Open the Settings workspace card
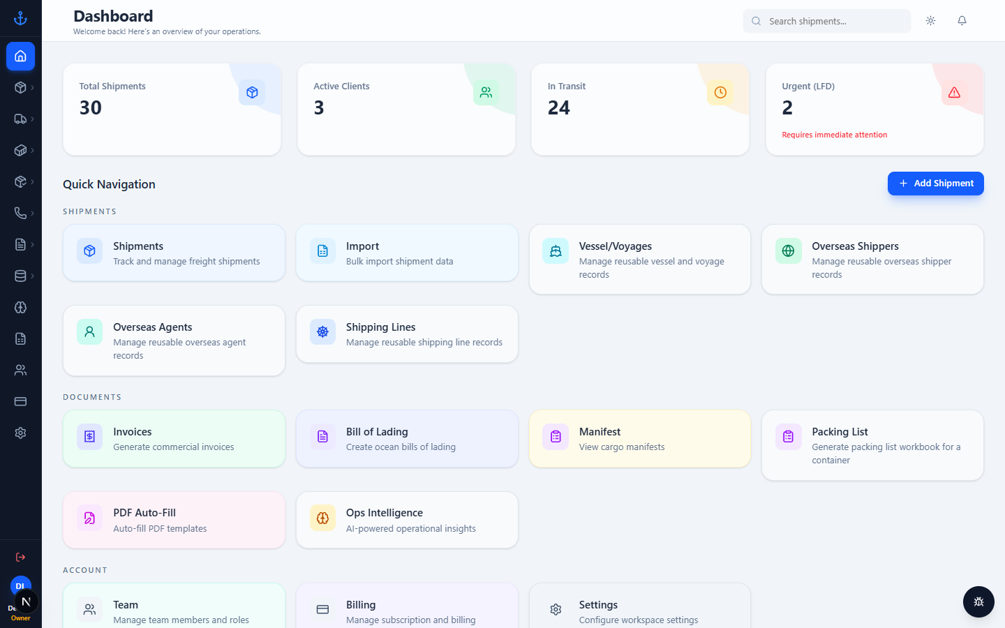This screenshot has height=628, width=1005. point(640,606)
